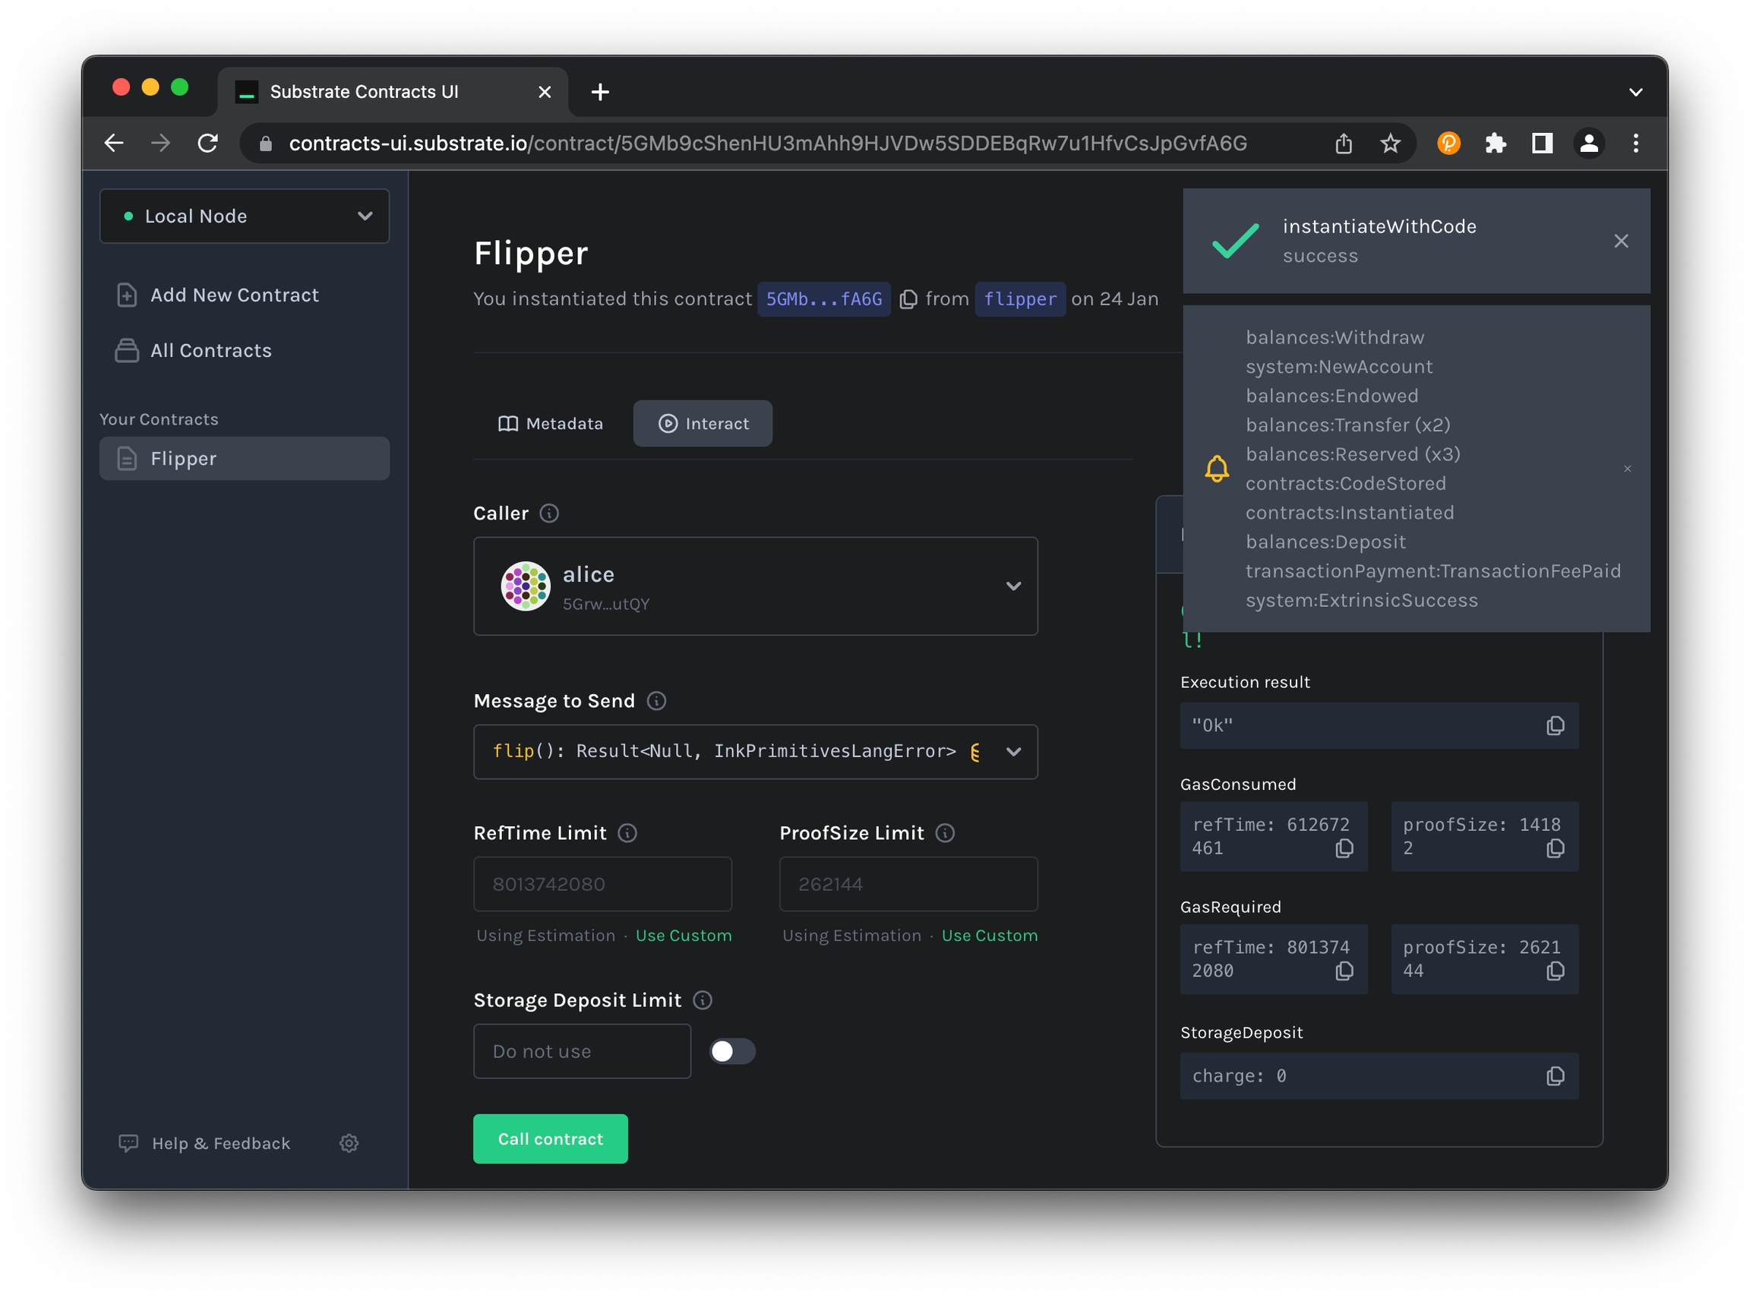This screenshot has height=1298, width=1750.
Task: Open Add New Contract in sidebar
Action: pos(234,295)
